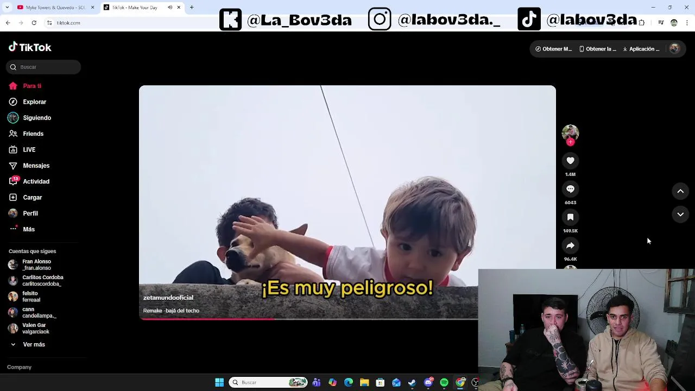Open Fran Alonso's followed account
Screen dimensions: 695x391
pyautogui.click(x=30, y=264)
